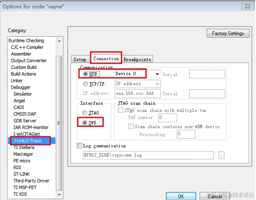Screen dimensions: 256x200
Task: Select the Linker category
Action: click(17, 81)
